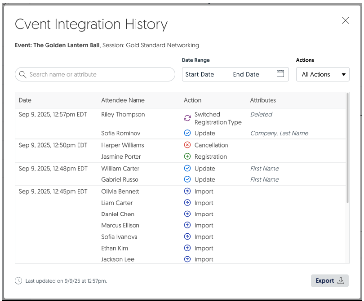Select the William Carter row
The width and height of the screenshot is (364, 301).
pyautogui.click(x=120, y=169)
